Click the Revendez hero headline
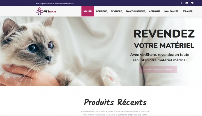This screenshot has height=116, width=202. [x=164, y=34]
